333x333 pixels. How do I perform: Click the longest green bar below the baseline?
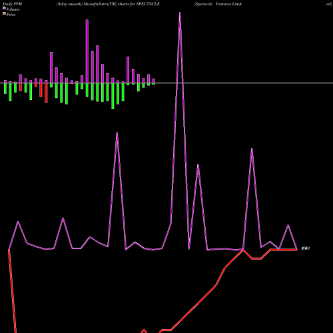113,96
